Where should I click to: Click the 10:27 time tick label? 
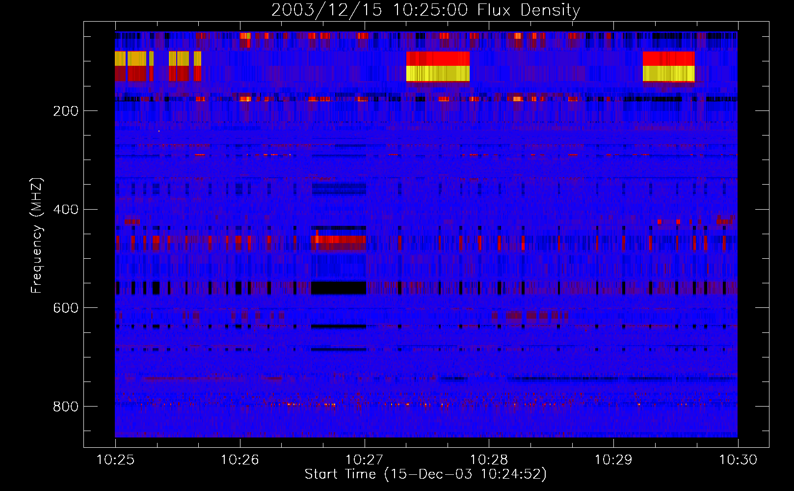coord(365,460)
